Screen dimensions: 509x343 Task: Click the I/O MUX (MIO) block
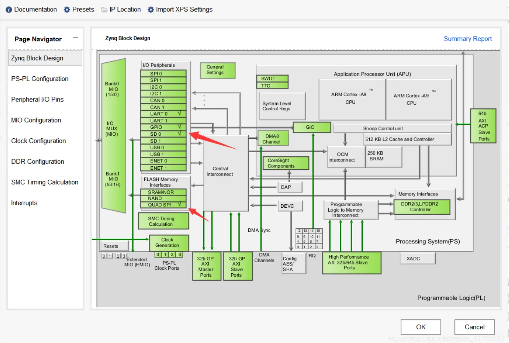tap(114, 136)
